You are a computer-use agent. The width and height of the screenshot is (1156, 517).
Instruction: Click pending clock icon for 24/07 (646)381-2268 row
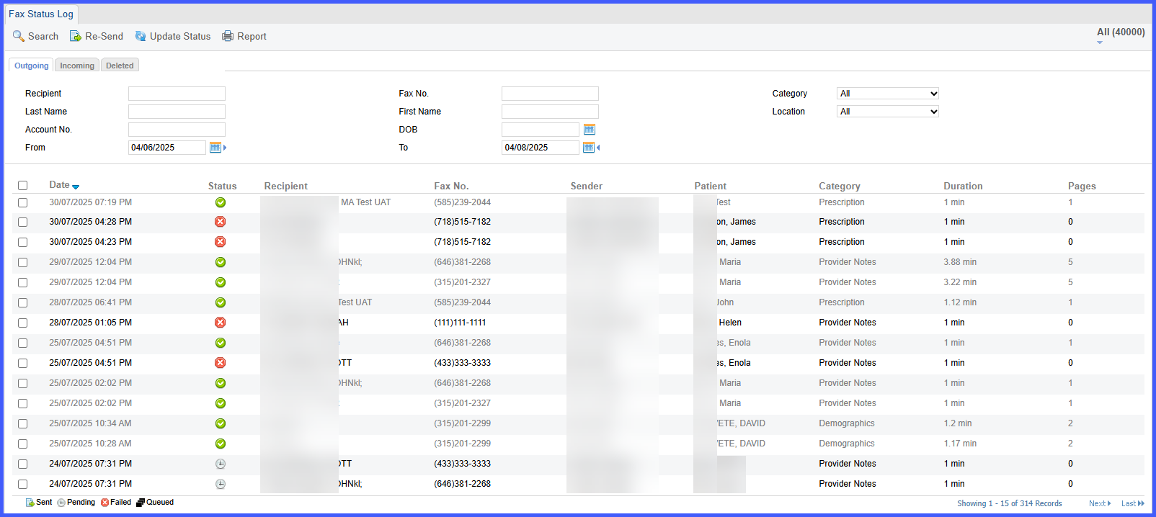221,484
